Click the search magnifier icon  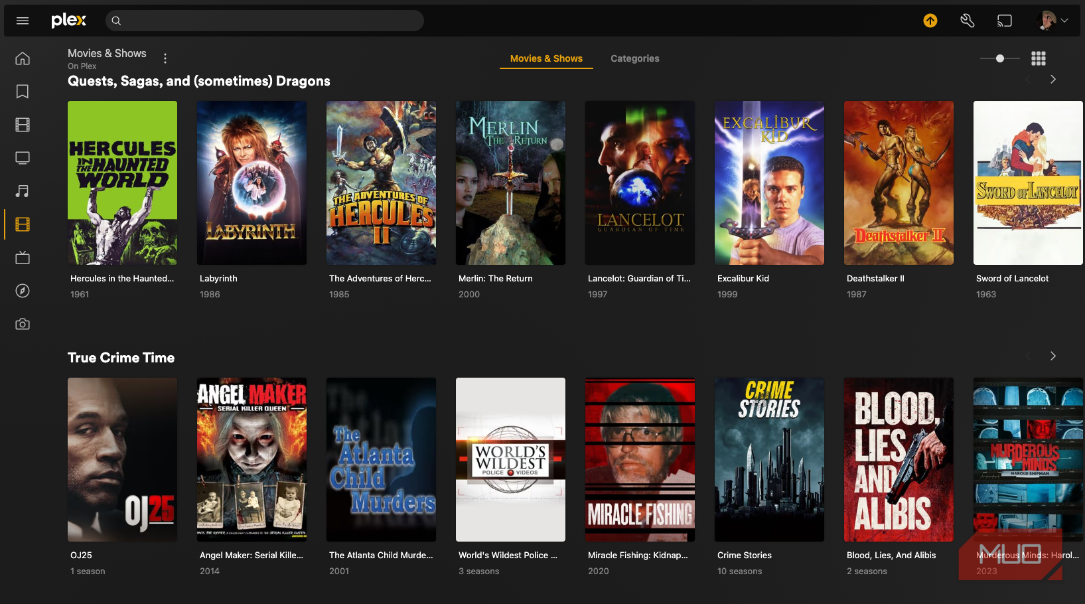pos(116,21)
